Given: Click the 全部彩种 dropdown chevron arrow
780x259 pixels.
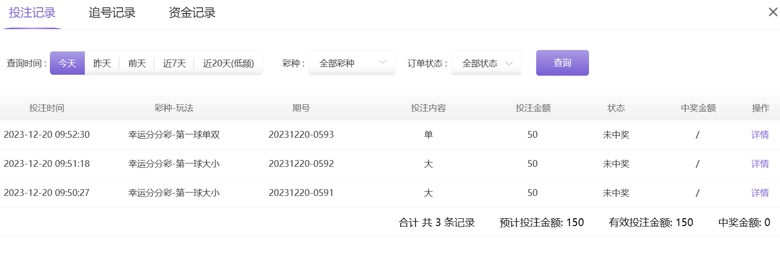Looking at the screenshot, I should pos(382,62).
